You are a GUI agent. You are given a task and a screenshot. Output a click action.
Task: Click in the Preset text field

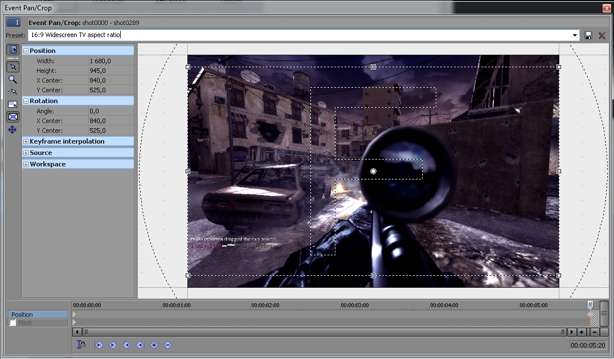(x=299, y=35)
